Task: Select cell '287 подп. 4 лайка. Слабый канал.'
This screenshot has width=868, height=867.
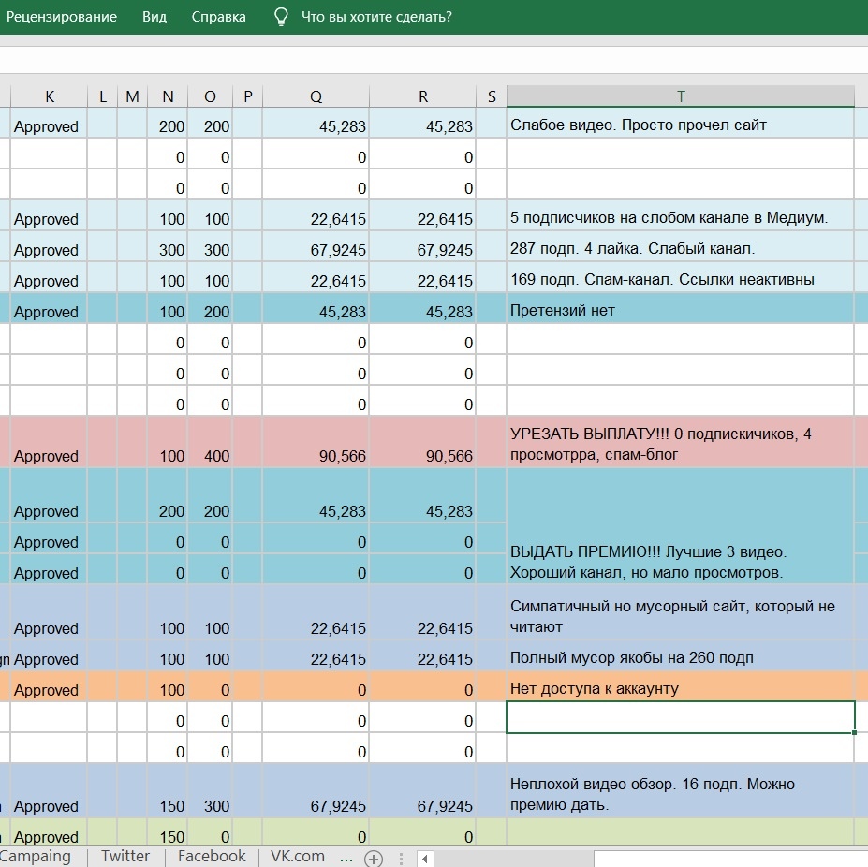Action: pos(681,247)
